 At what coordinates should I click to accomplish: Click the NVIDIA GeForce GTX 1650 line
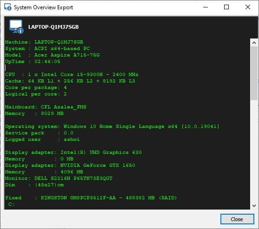click(x=70, y=165)
